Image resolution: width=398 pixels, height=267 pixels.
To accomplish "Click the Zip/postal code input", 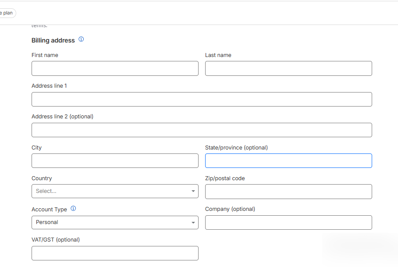I will click(x=288, y=192).
